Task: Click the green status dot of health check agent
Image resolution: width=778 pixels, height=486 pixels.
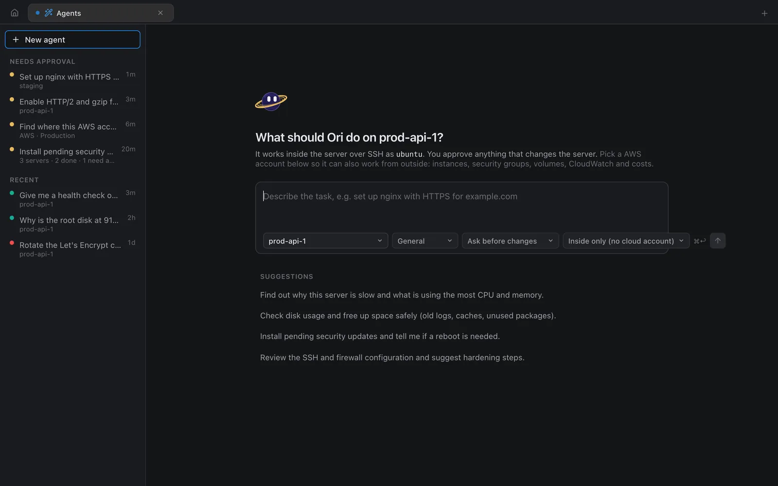Action: pyautogui.click(x=12, y=193)
